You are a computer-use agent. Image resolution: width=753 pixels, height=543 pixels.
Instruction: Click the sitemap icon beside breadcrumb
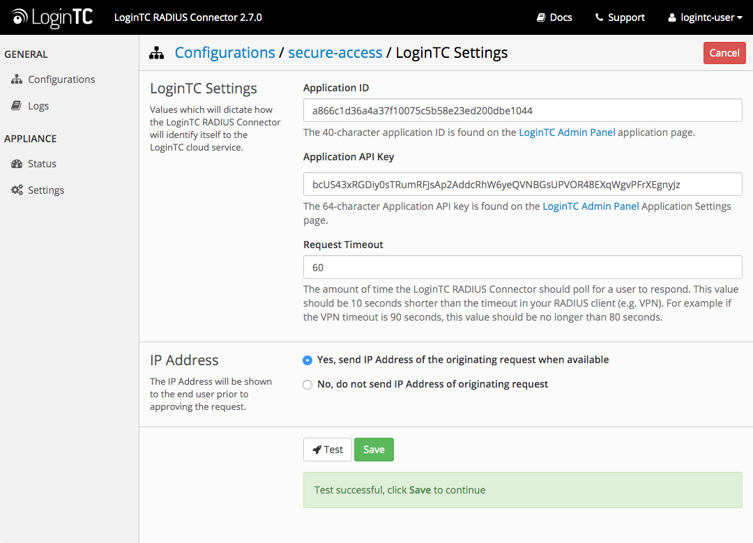pyautogui.click(x=157, y=53)
